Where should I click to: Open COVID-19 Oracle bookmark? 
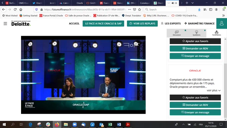pyautogui.click(x=184, y=15)
